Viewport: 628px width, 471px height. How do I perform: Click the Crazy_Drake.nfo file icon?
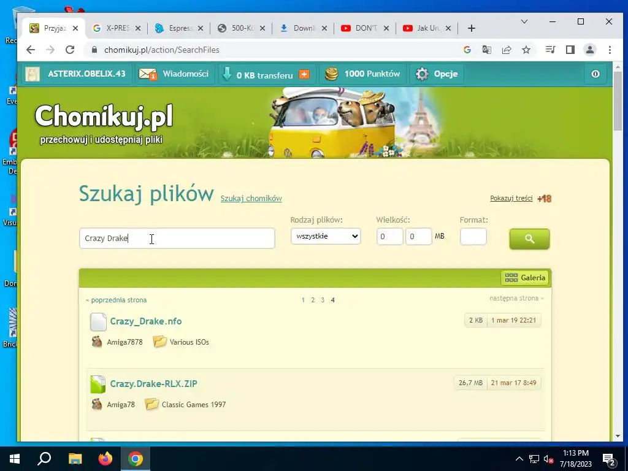point(98,321)
